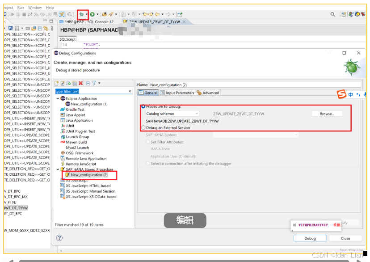Screen dimensions: 370x262
Task: Click Collapse All icon in dialog toolbar
Action: point(88,83)
